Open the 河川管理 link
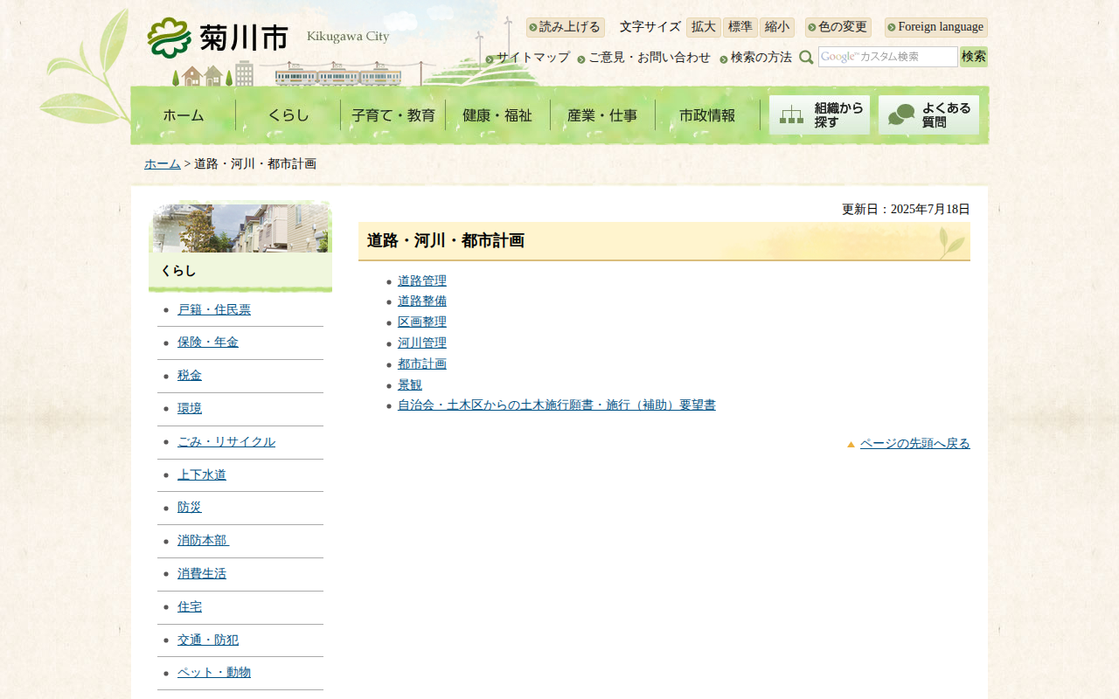1119x699 pixels. pyautogui.click(x=422, y=343)
